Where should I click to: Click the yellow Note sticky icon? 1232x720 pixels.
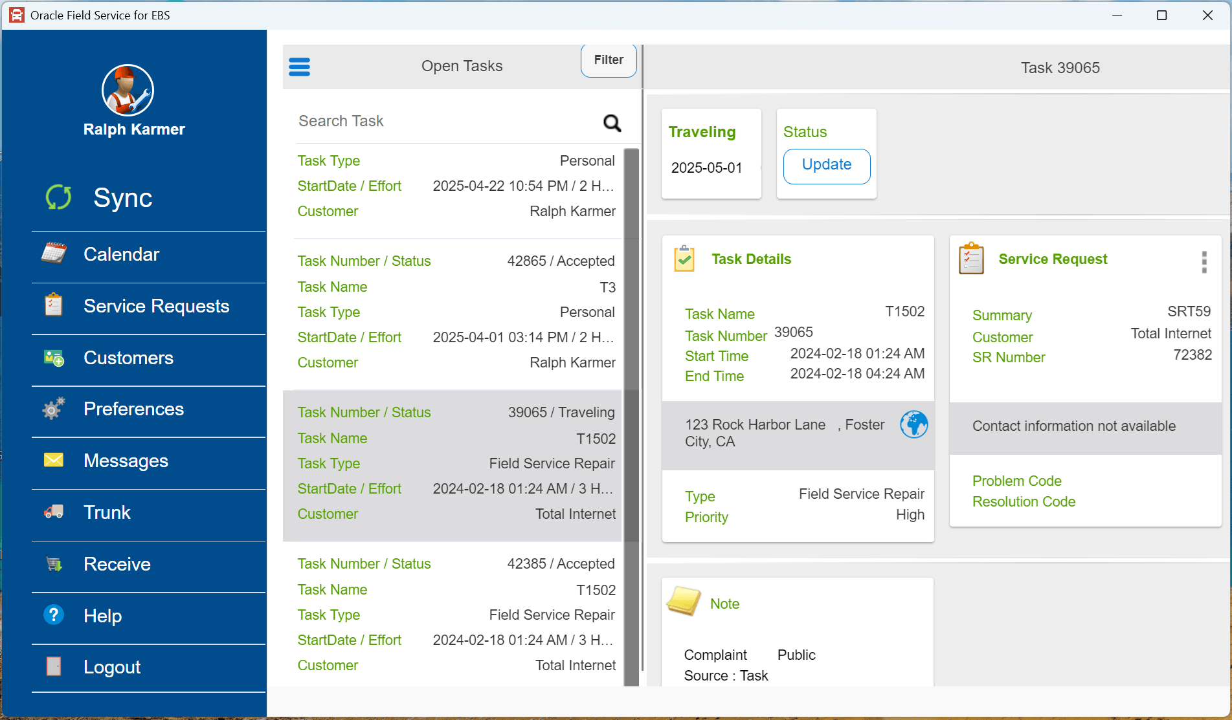click(684, 601)
